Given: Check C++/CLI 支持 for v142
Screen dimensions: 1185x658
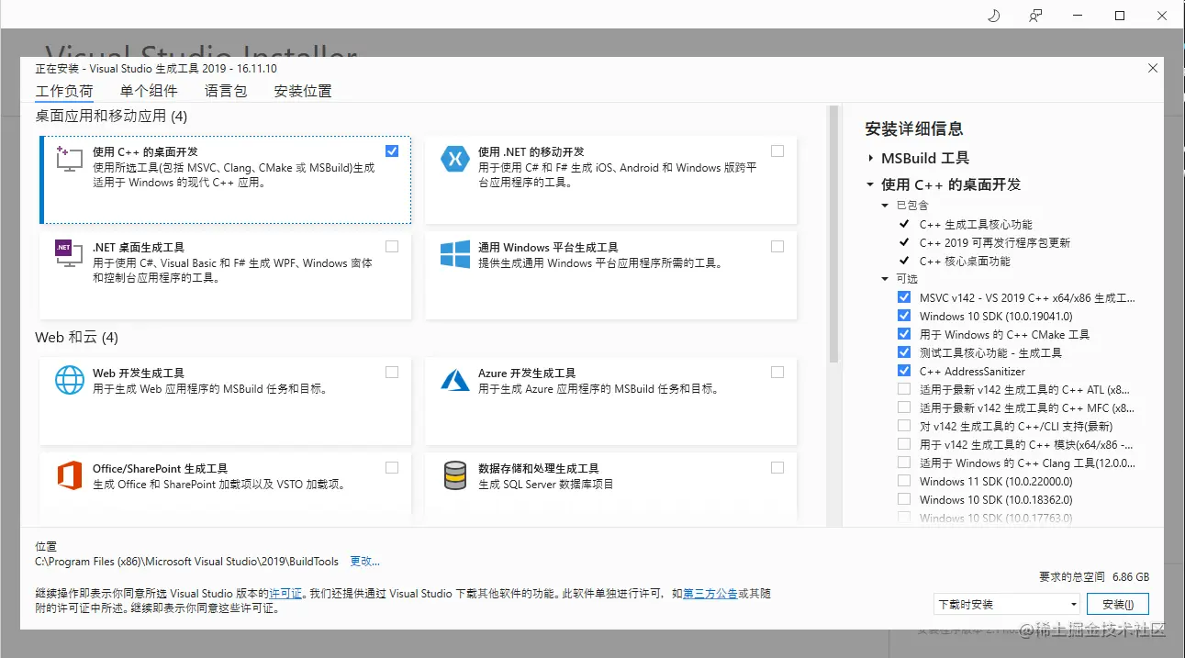Looking at the screenshot, I should [904, 426].
